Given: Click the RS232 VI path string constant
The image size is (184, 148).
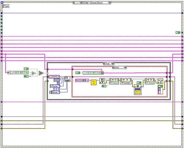Looking at the screenshot, I should (x=82, y=80).
